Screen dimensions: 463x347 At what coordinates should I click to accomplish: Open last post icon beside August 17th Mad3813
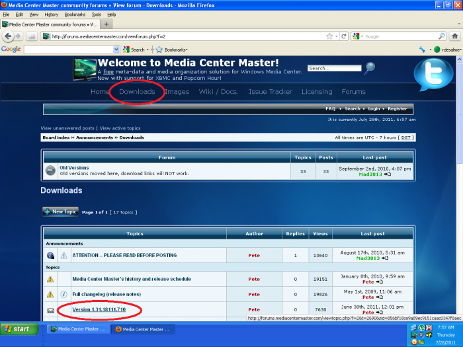[x=385, y=258]
